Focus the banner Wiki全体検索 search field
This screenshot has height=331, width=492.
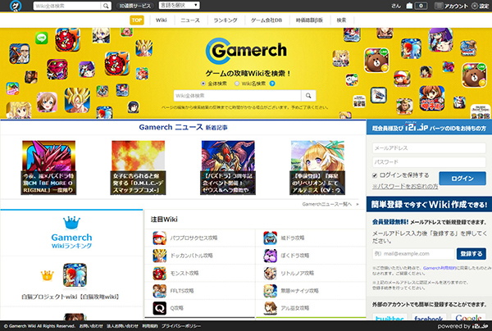(238, 96)
